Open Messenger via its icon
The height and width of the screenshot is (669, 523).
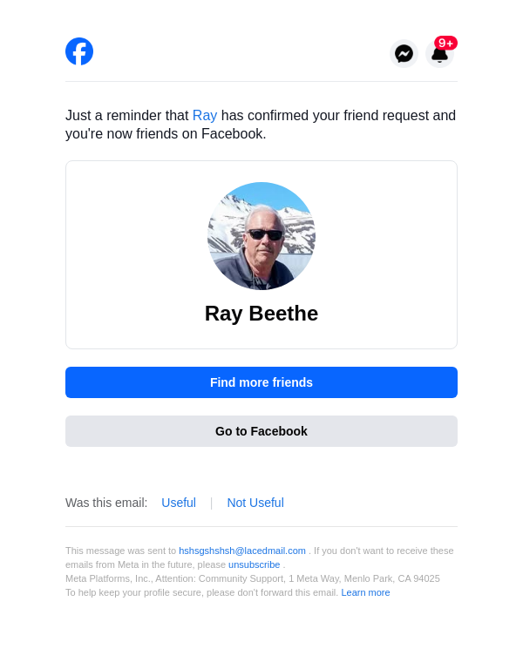tap(404, 54)
